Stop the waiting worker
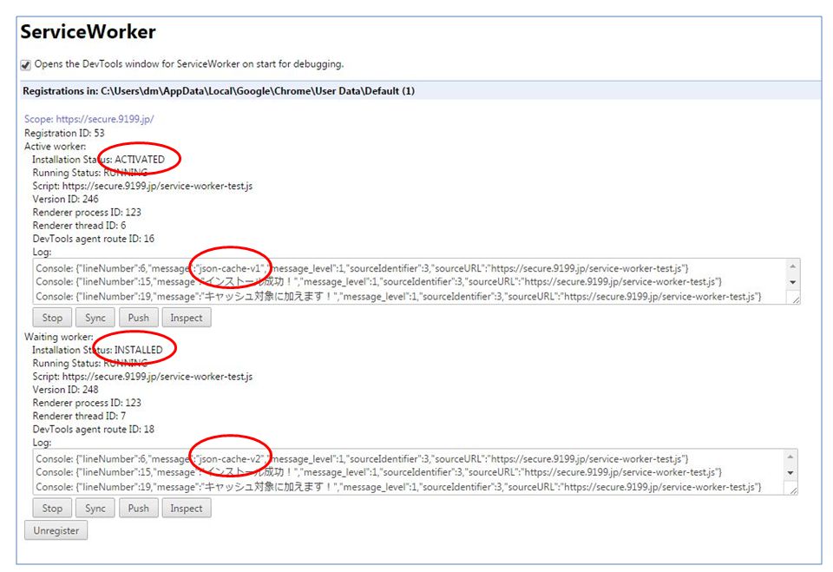The height and width of the screenshot is (572, 833). click(52, 509)
